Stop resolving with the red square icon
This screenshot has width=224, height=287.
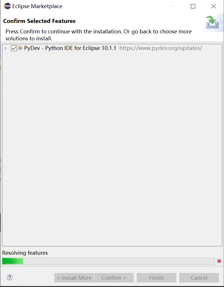coord(219,261)
